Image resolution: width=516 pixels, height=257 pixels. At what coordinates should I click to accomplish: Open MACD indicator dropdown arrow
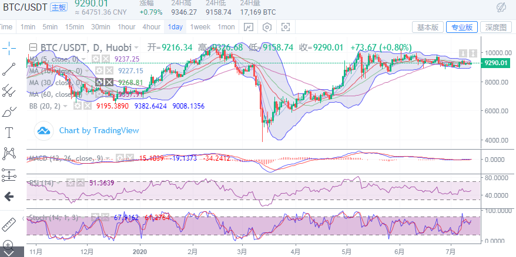tap(109, 158)
